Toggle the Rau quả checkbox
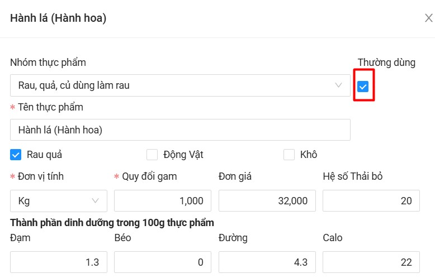Image resolution: width=435 pixels, height=278 pixels. tap(16, 155)
